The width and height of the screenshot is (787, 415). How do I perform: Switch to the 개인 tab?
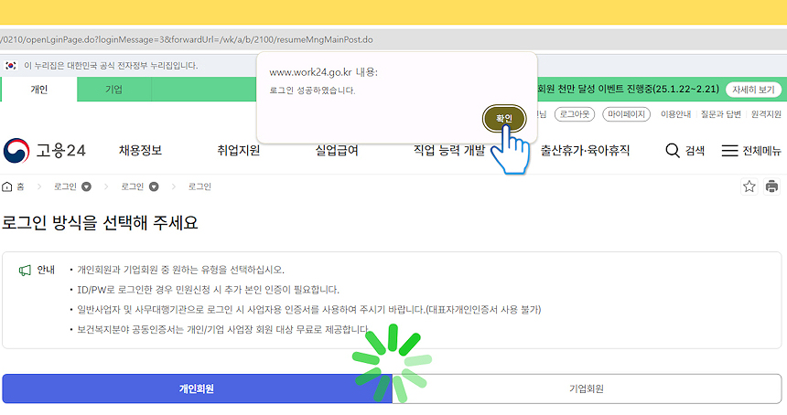click(39, 90)
